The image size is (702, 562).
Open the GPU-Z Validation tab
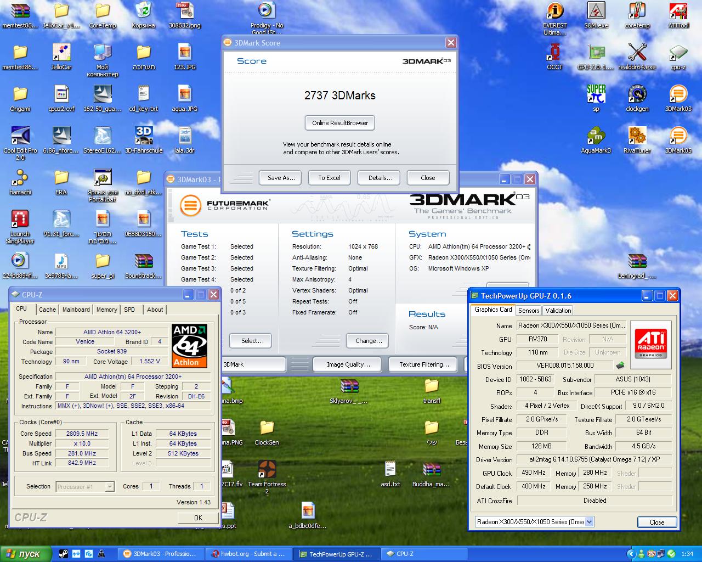pos(558,311)
